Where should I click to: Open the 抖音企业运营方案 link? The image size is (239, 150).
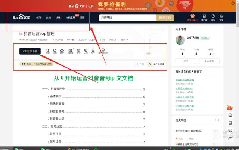(x=184, y=97)
